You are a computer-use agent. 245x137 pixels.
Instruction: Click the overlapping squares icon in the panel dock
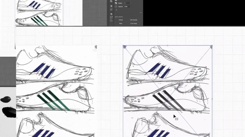(111, 10)
